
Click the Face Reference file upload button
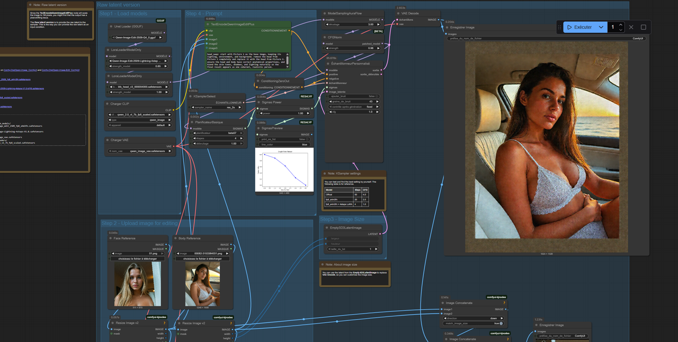(138, 259)
